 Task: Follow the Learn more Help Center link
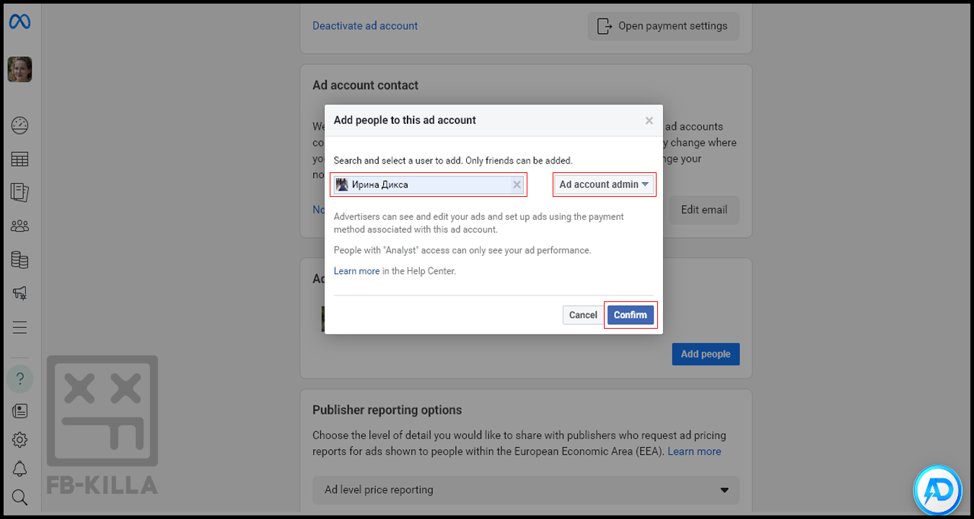(x=356, y=271)
